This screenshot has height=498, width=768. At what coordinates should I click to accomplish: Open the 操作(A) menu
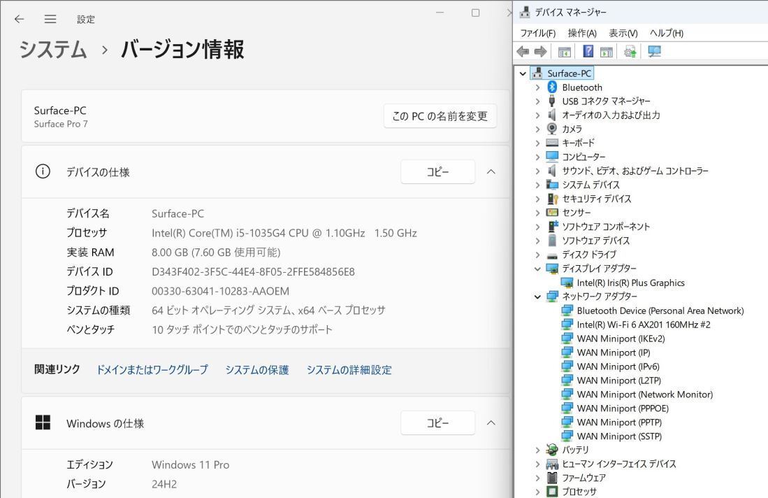coord(582,33)
